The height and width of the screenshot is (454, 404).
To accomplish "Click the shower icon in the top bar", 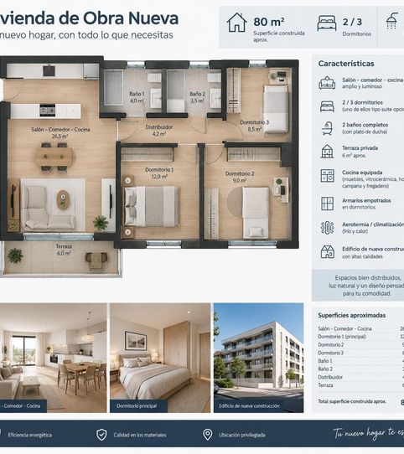I will tap(392, 21).
